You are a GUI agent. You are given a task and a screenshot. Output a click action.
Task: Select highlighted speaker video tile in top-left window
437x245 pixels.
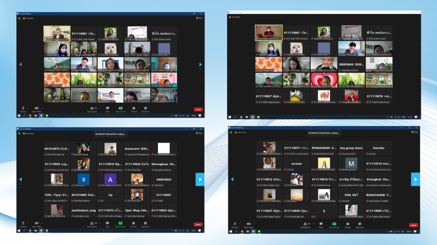click(57, 33)
